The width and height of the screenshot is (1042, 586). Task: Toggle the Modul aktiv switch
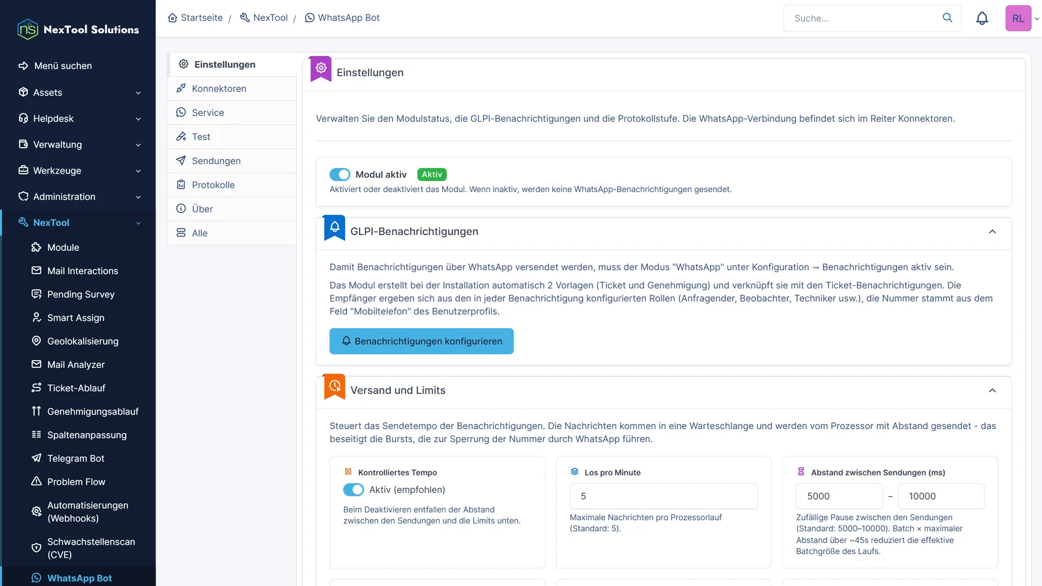(x=340, y=174)
